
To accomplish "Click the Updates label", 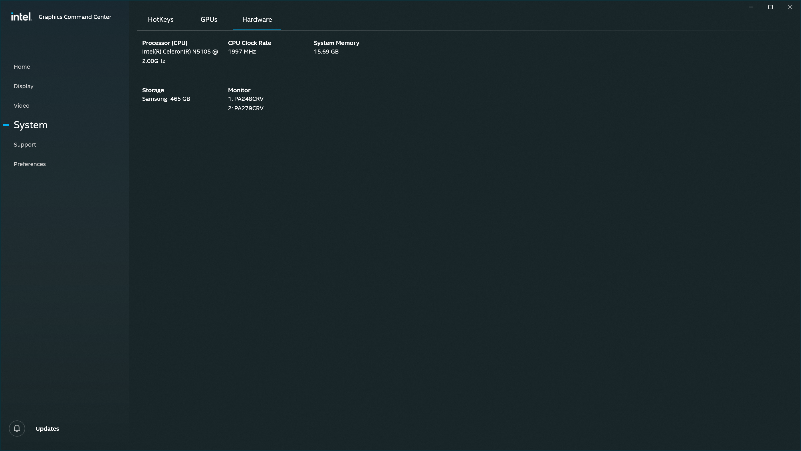I will (x=47, y=429).
